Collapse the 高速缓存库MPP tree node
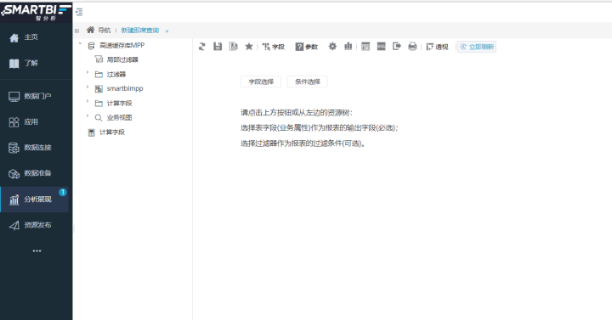This screenshot has height=320, width=612. point(81,43)
